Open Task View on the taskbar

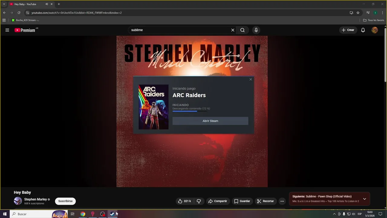point(73,214)
